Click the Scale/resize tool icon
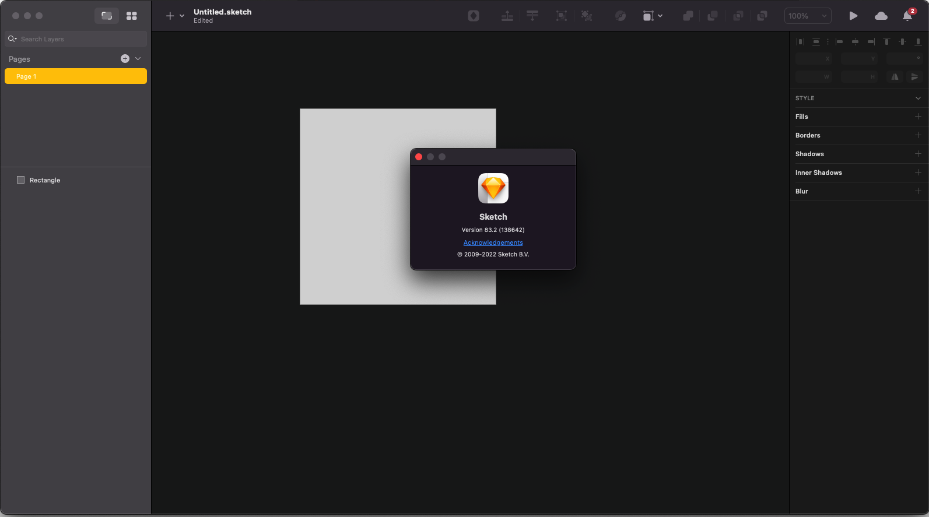This screenshot has width=929, height=517. 648,16
